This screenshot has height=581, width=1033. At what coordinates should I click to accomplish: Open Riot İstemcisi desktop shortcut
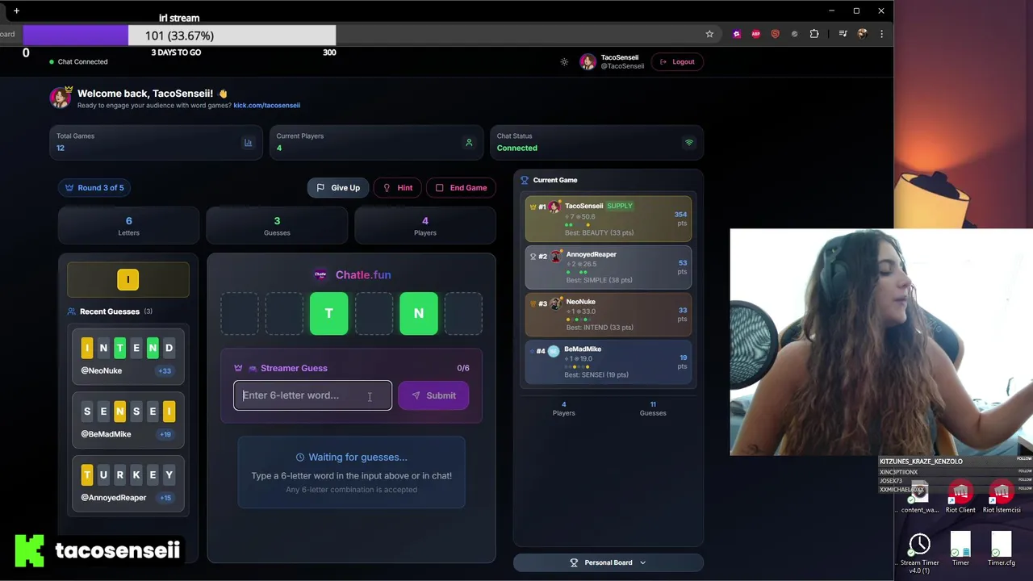click(1002, 497)
